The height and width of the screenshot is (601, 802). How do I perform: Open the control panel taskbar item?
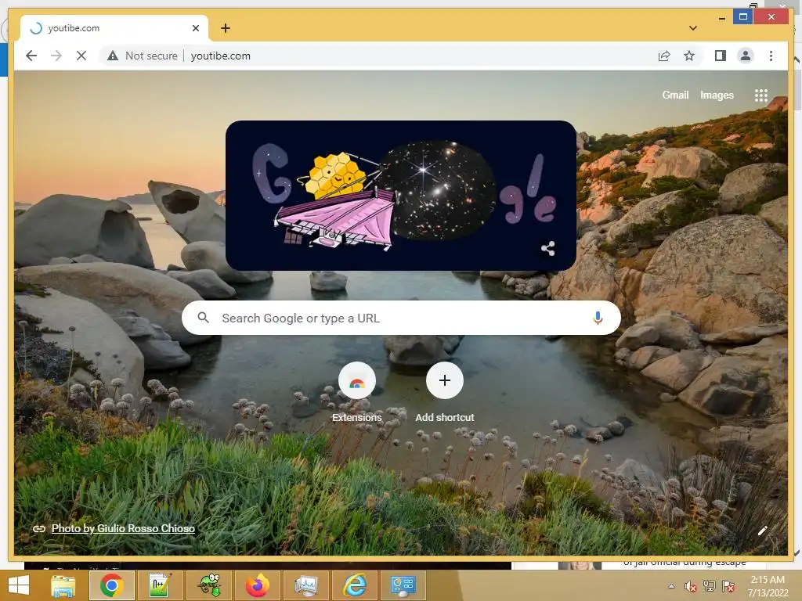[x=403, y=585]
